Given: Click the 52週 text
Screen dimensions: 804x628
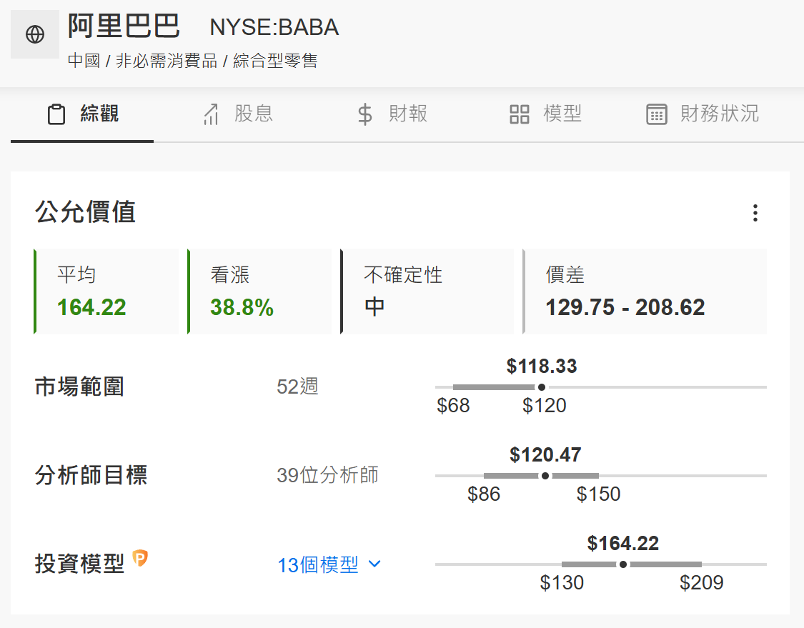Looking at the screenshot, I should pos(297,387).
